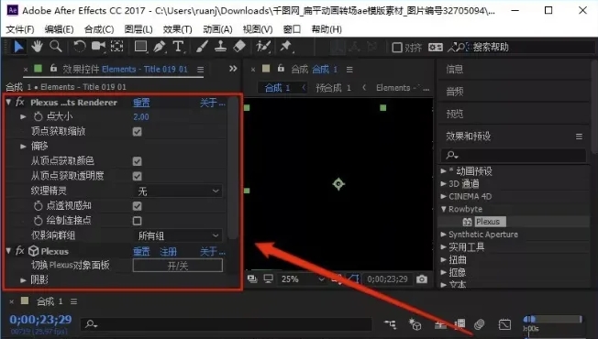The image size is (598, 339).
Task: Click the anchor point marker in the viewer
Action: (x=338, y=184)
